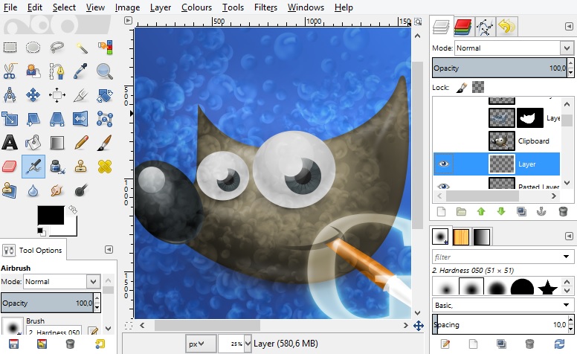Switch to the Channels tab
The height and width of the screenshot is (354, 577).
tap(463, 27)
